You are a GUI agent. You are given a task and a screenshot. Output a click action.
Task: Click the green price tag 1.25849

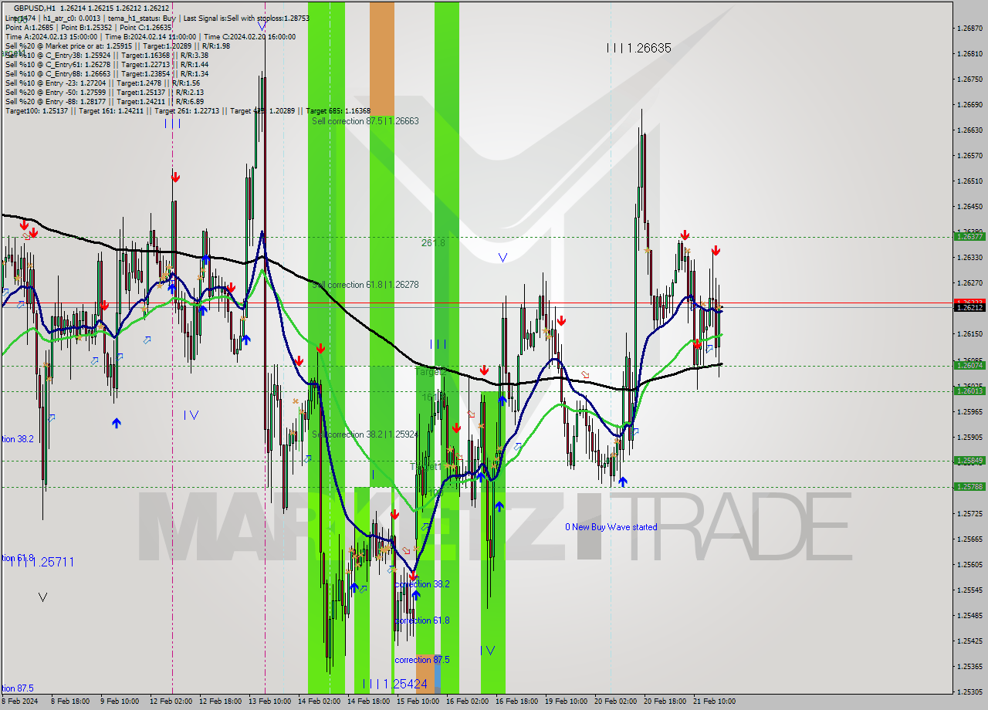point(970,461)
